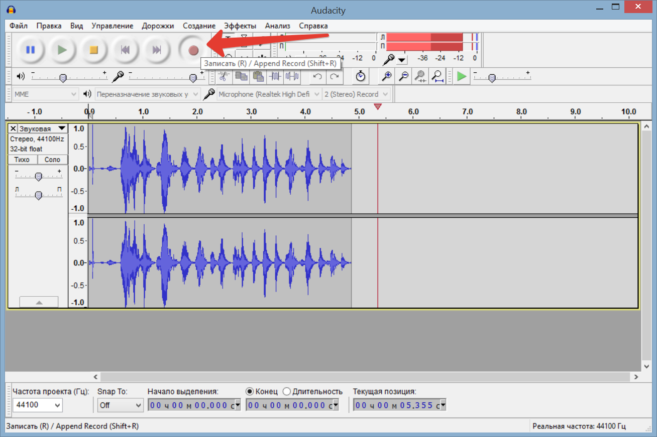Click the vertical scrollbar down arrow

(x=646, y=366)
